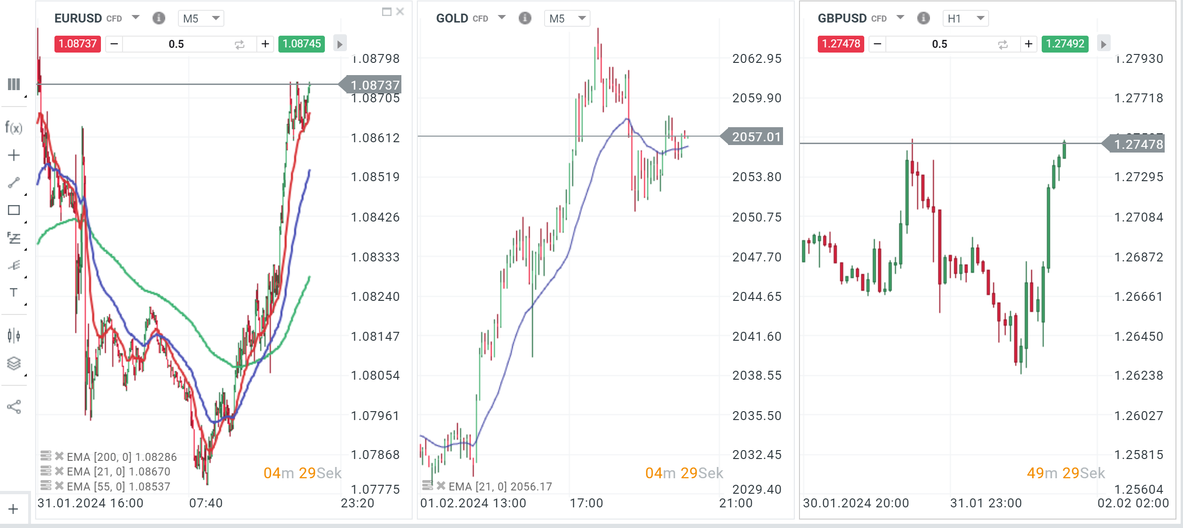Open the objects layers panel
Viewport: 1183px width, 528px height.
point(14,362)
